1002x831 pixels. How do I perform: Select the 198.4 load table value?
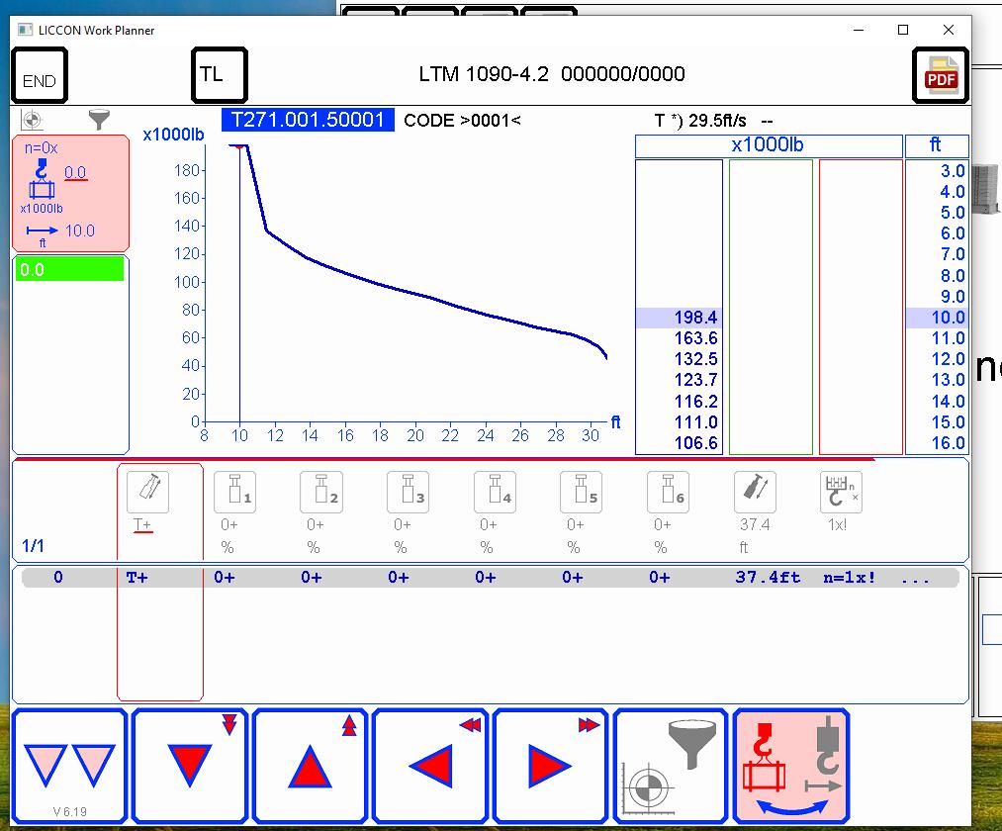696,318
